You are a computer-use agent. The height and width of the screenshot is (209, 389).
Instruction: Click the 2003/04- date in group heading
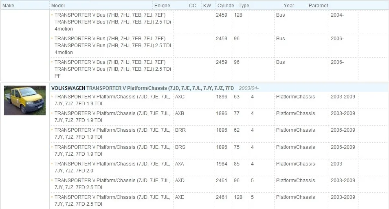(248, 88)
